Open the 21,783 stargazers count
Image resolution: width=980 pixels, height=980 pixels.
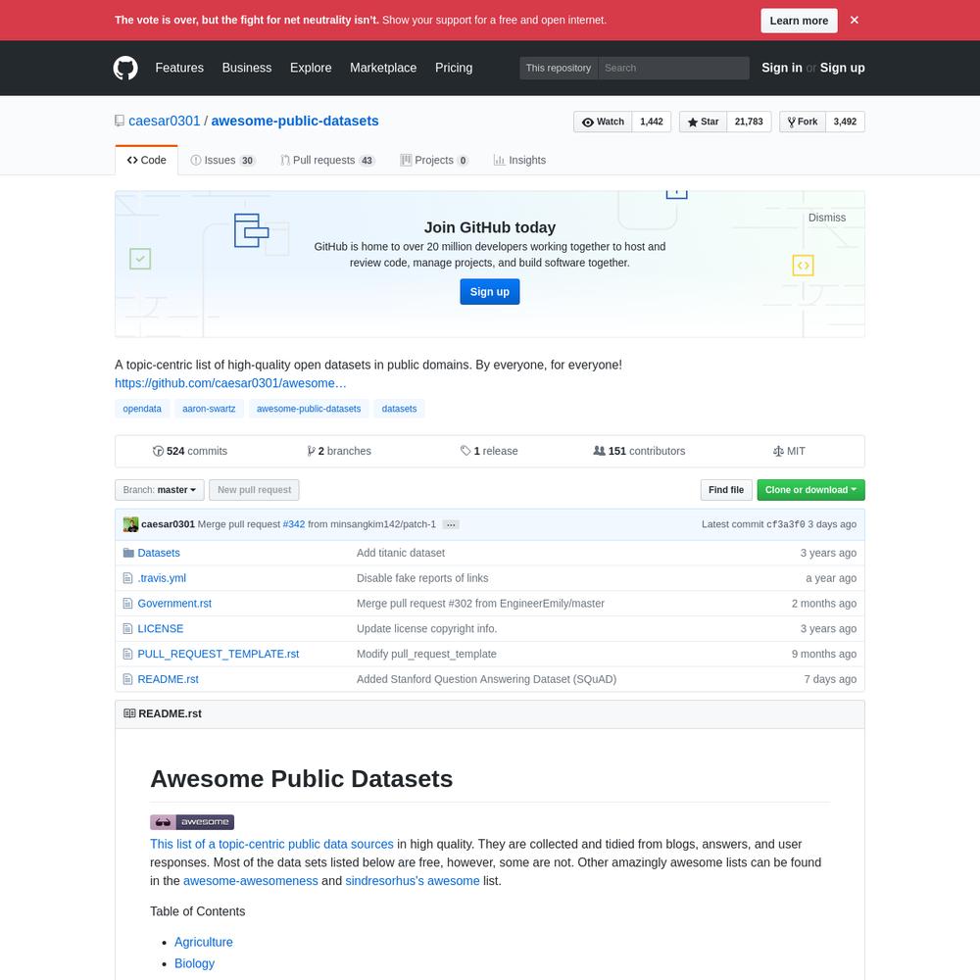pos(749,122)
